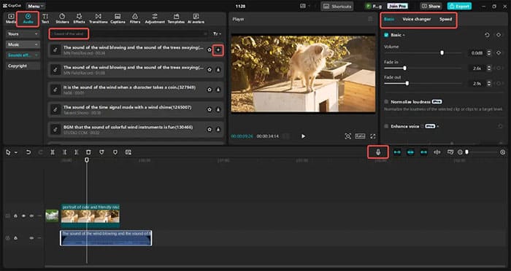Open the Copyright section

(x=23, y=66)
